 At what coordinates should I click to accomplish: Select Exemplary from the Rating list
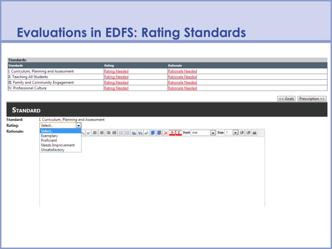tap(60, 136)
